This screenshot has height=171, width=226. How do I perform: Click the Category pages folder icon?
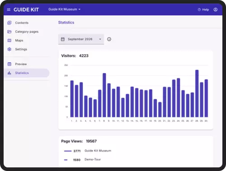tap(9, 32)
